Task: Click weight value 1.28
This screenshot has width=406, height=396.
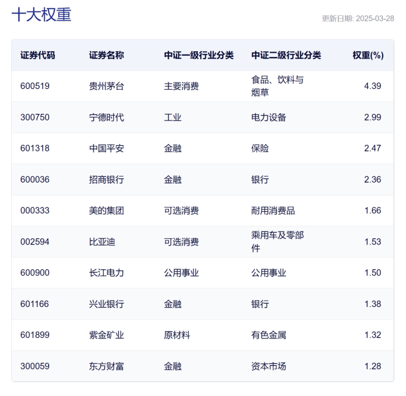Action: pos(373,366)
